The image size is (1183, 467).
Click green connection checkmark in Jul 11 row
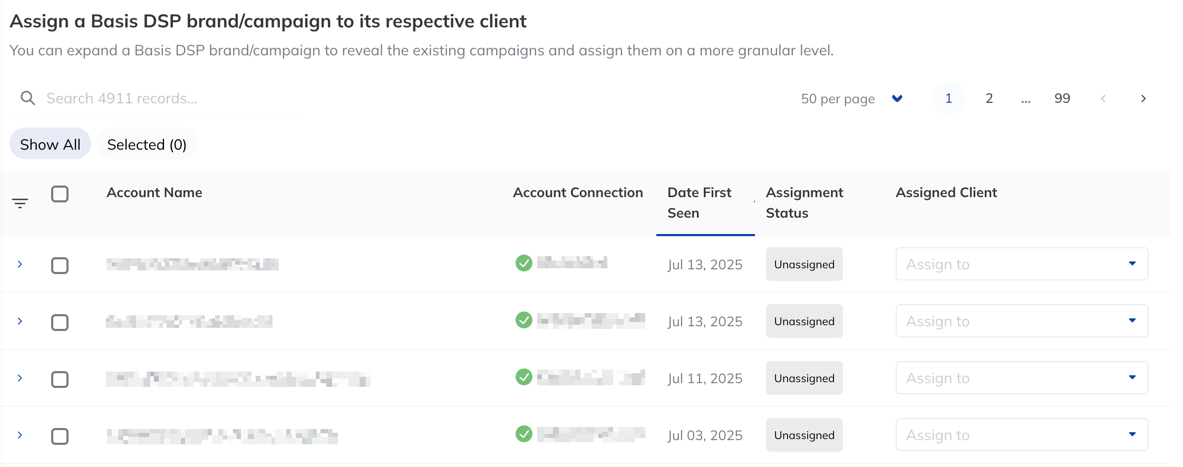tap(523, 376)
